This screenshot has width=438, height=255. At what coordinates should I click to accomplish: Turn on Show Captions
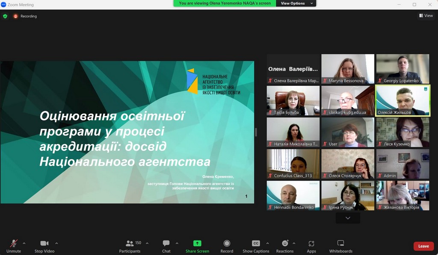[x=256, y=246]
